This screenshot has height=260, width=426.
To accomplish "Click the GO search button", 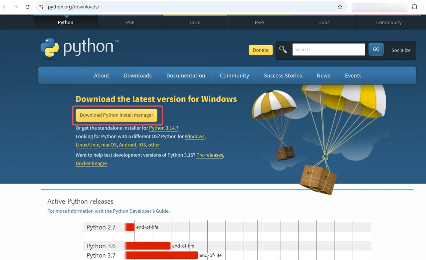I will pos(376,49).
